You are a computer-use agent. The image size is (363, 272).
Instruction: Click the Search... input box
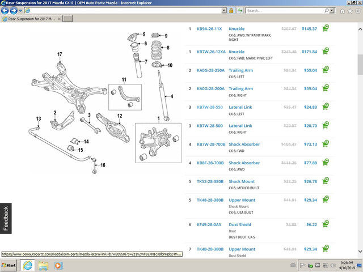click(285, 10)
